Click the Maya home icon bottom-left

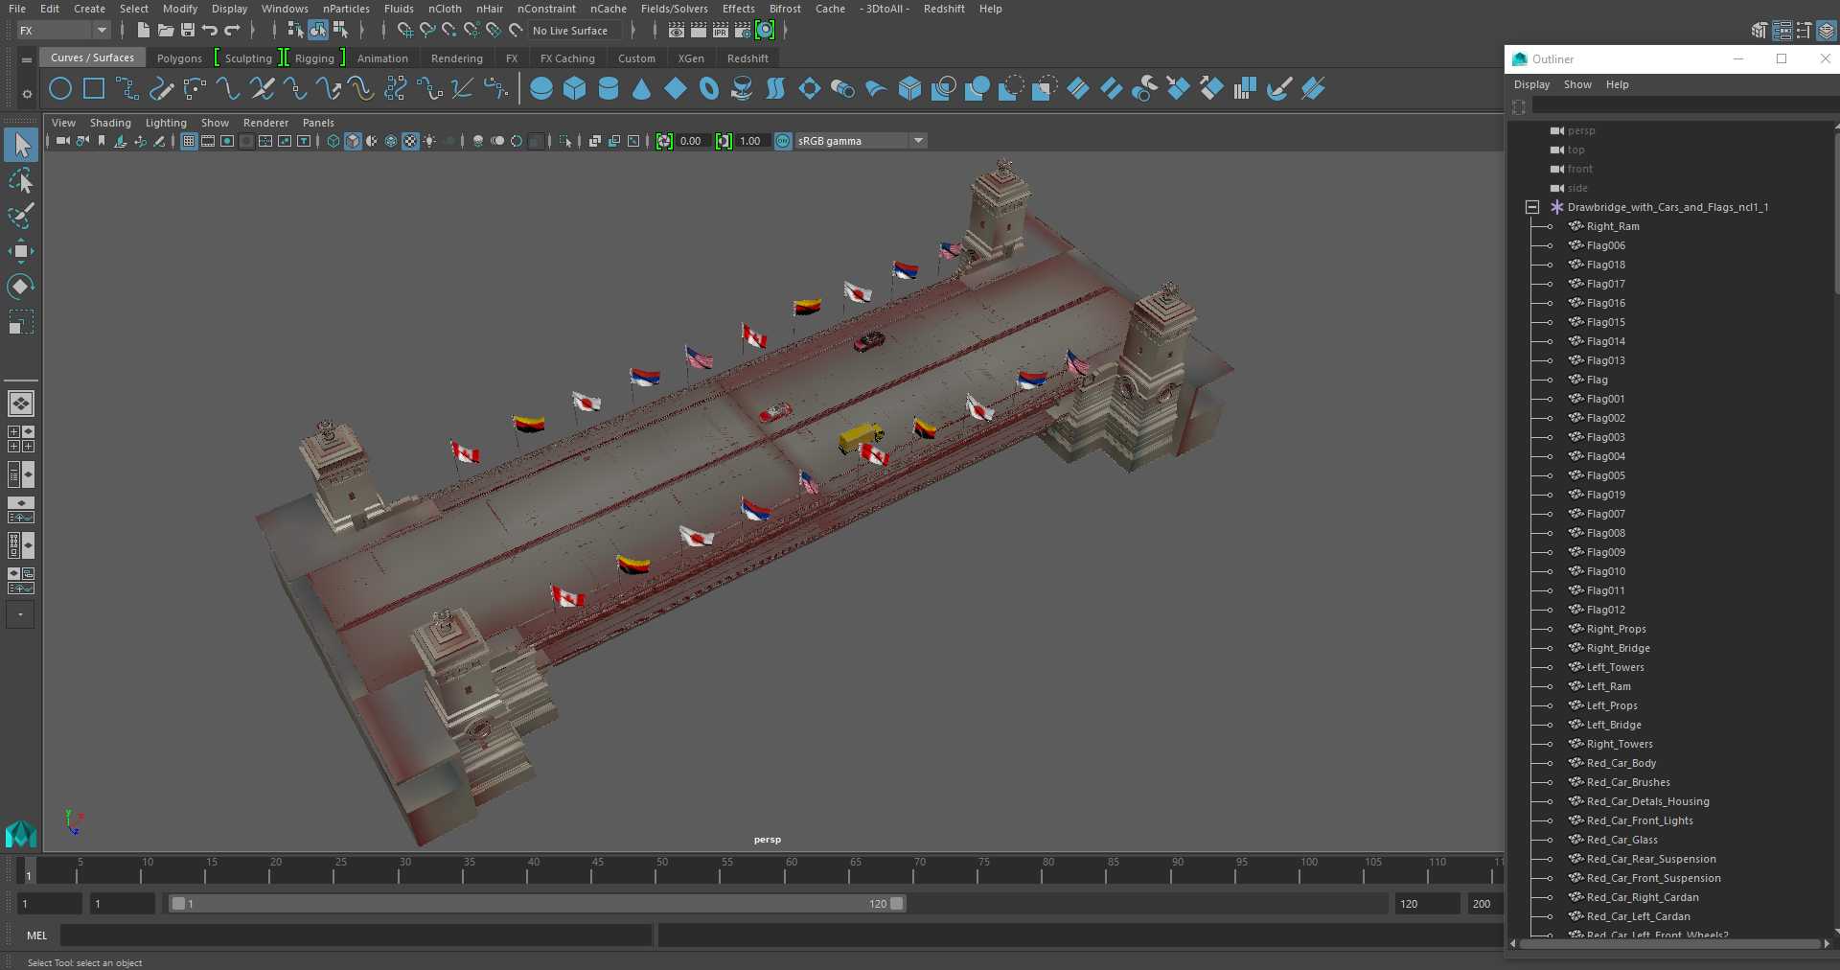tap(21, 834)
